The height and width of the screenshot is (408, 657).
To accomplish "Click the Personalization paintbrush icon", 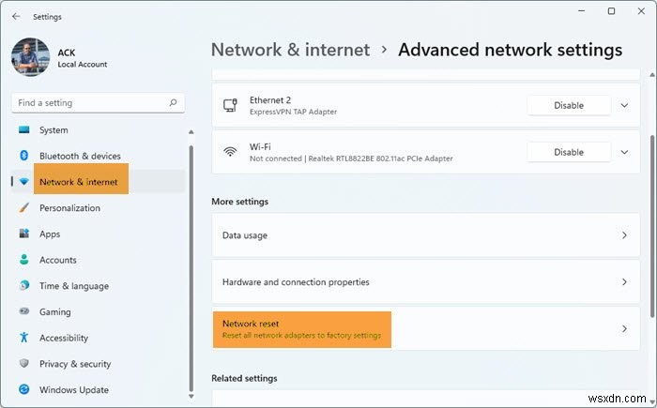I will [x=23, y=208].
